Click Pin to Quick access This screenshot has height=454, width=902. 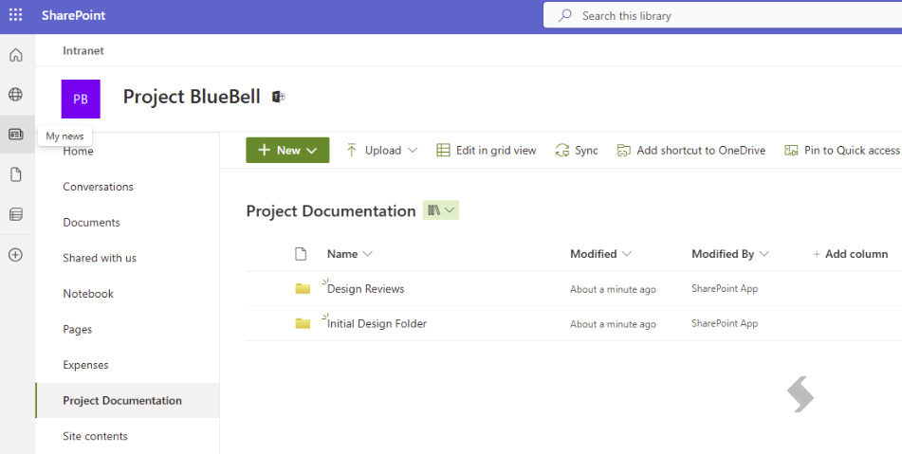[x=842, y=151]
